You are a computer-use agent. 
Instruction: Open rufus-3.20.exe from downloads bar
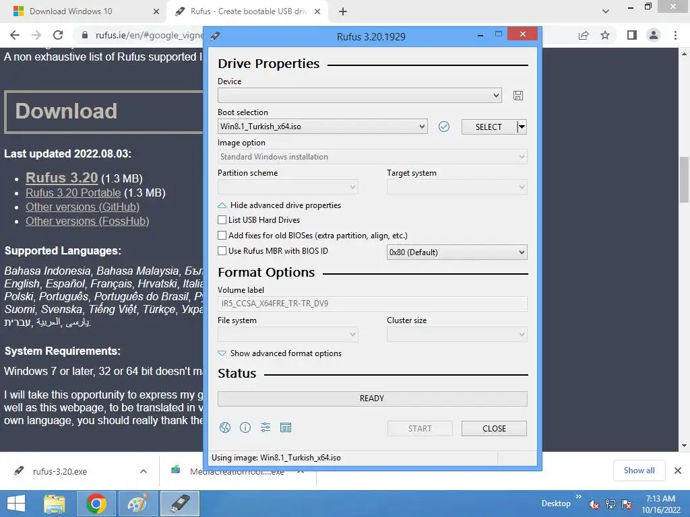point(60,471)
